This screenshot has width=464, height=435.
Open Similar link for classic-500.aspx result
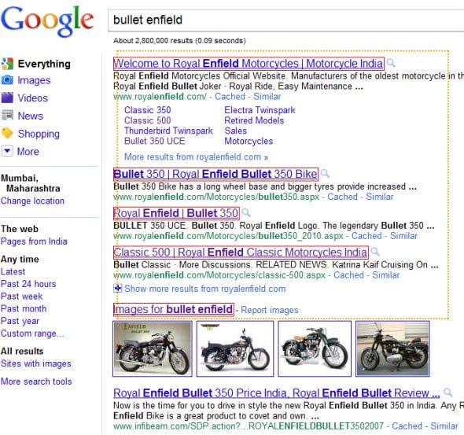pos(386,275)
